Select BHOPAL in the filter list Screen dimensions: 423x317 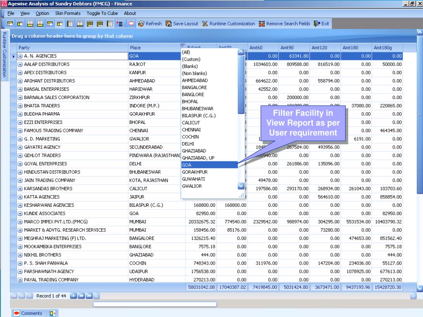tap(209, 102)
